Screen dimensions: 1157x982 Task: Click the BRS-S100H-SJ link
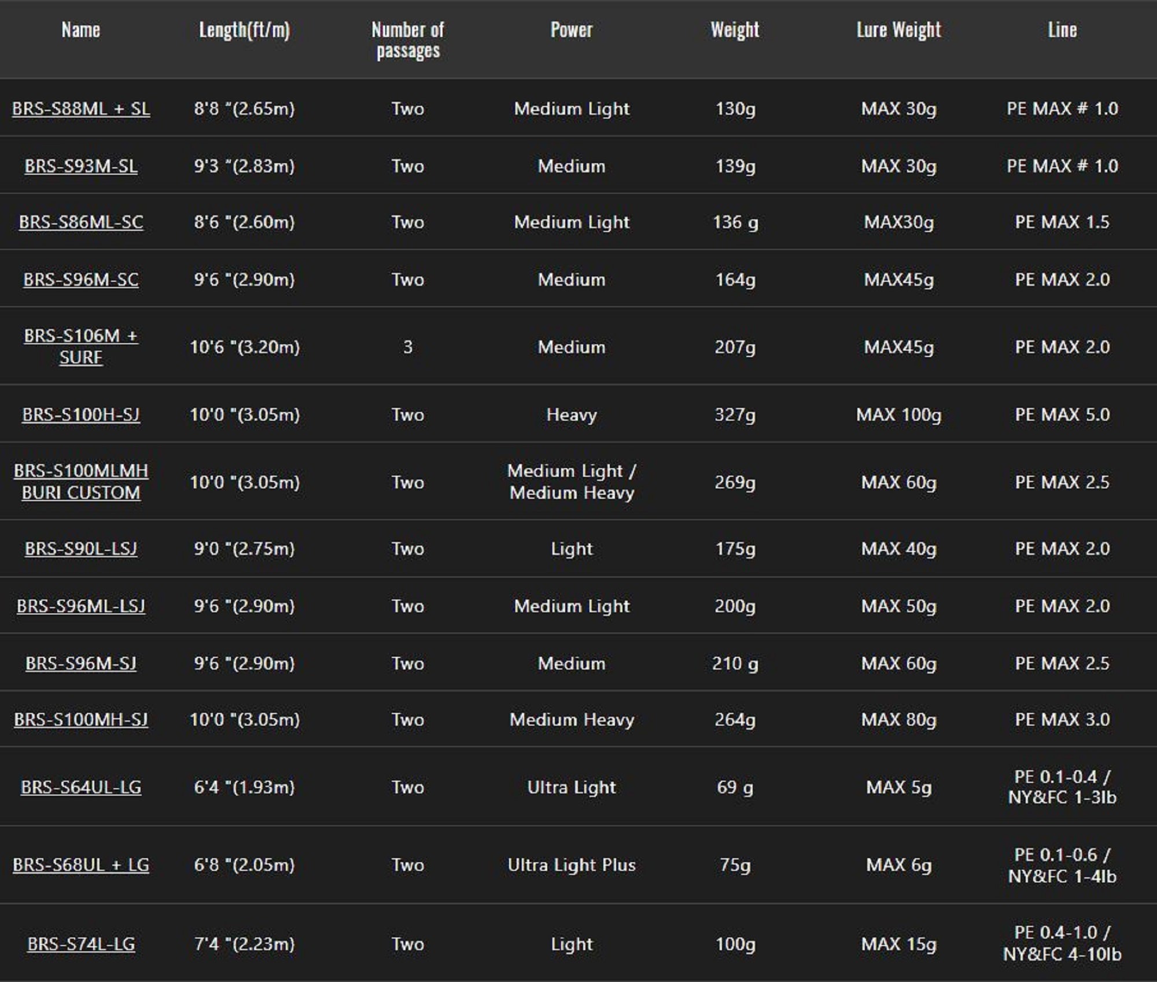pos(81,414)
